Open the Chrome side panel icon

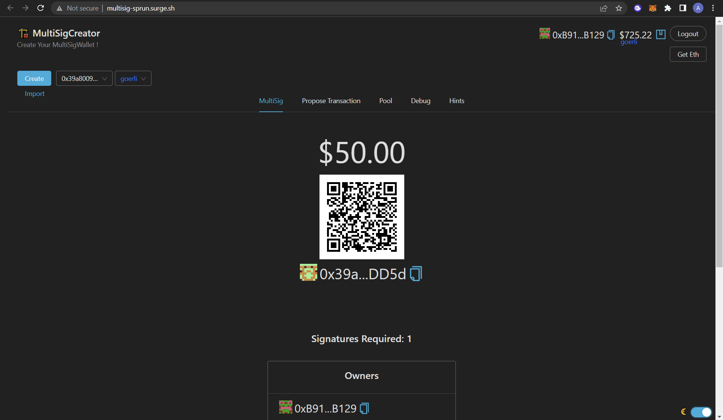click(683, 8)
